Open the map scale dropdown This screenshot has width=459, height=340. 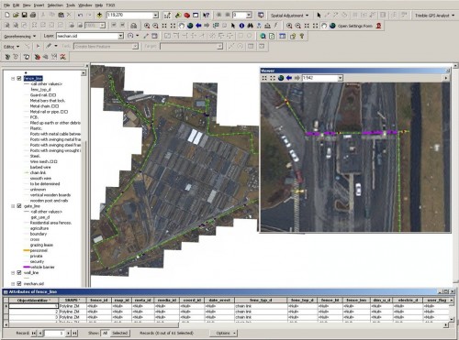(x=155, y=15)
